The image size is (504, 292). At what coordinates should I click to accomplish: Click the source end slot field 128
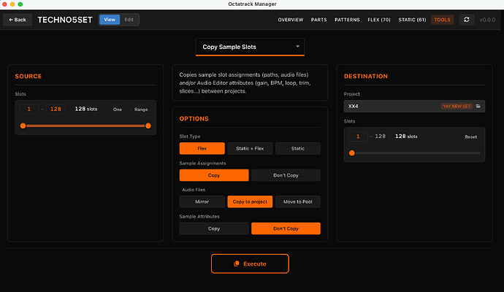click(56, 109)
